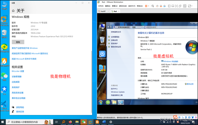
Task: Revert the VM to its previous snapshot
Action: click(x=161, y=6)
